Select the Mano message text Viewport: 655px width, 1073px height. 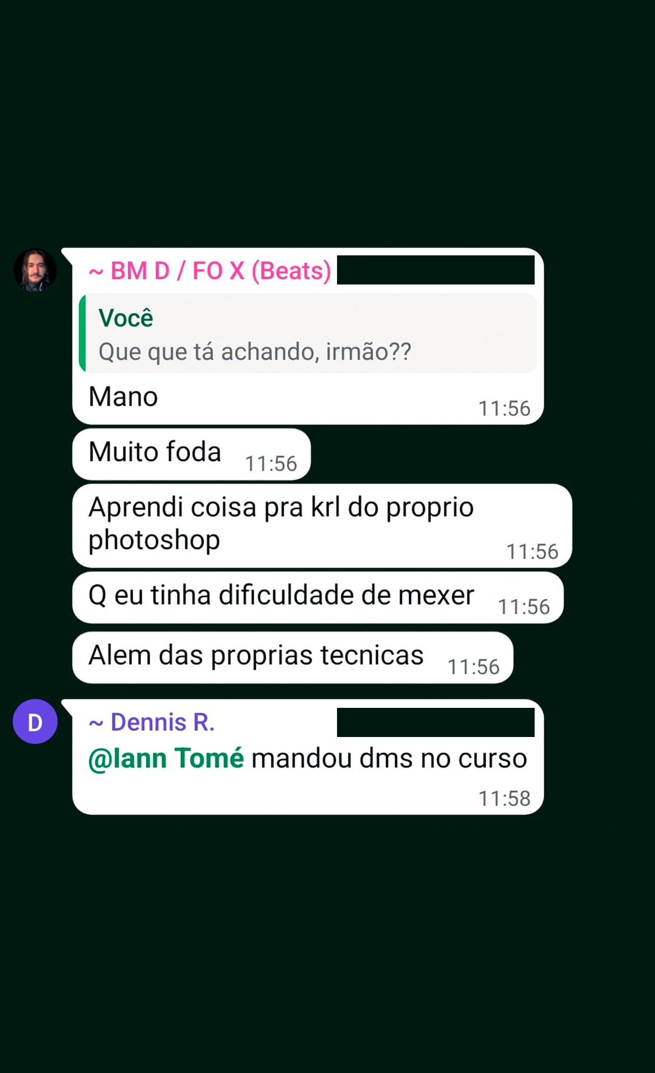click(123, 397)
